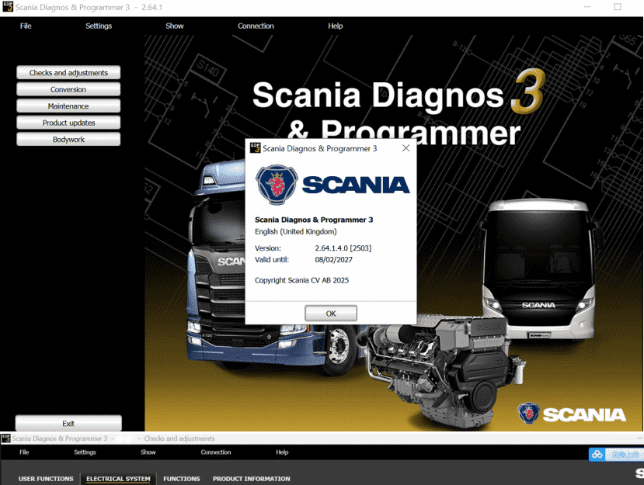The height and width of the screenshot is (485, 644).
Task: Open the Settings menu in top window
Action: [99, 26]
